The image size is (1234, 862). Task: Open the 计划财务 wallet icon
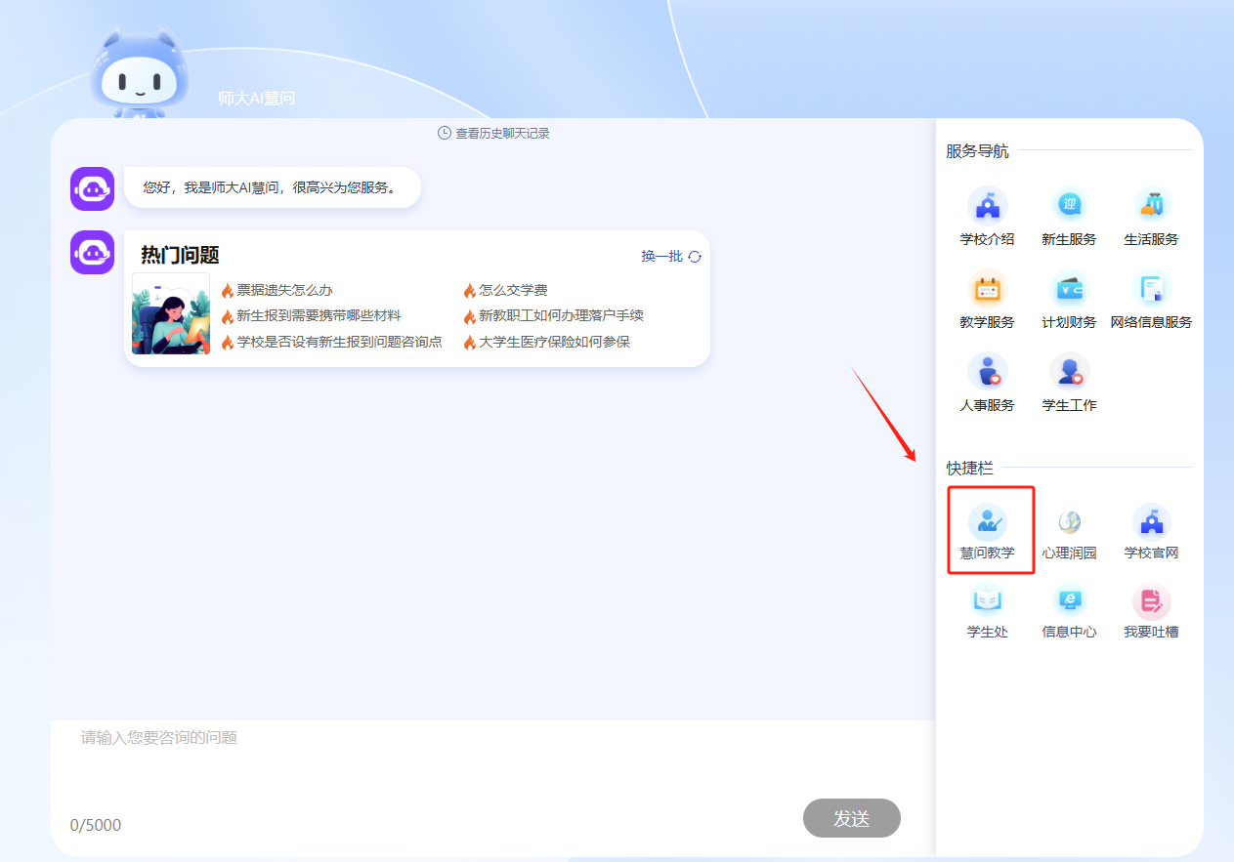click(x=1069, y=289)
